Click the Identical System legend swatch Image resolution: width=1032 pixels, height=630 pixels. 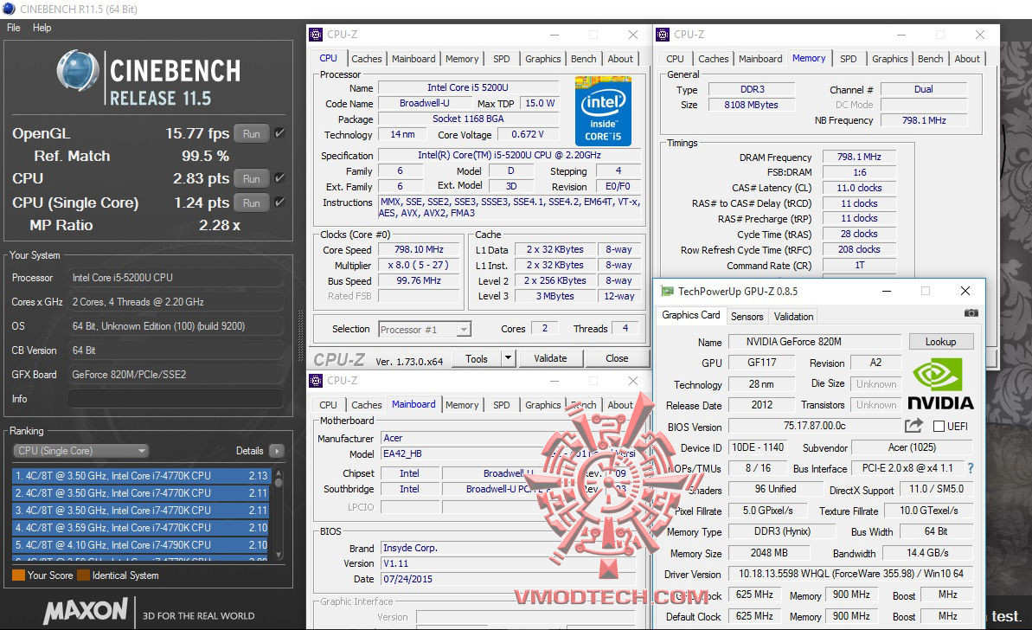(x=83, y=575)
